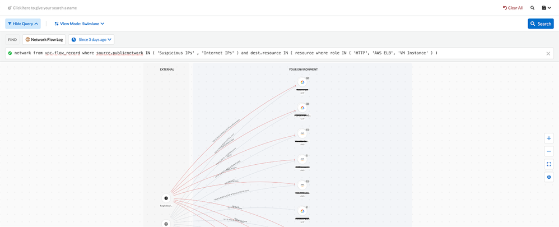Click the EXTERNAL swimlane header
Viewport: 559px width, 227px height.
pyautogui.click(x=167, y=70)
